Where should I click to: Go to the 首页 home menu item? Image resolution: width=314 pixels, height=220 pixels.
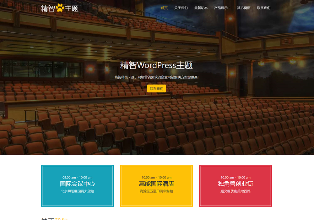164,8
